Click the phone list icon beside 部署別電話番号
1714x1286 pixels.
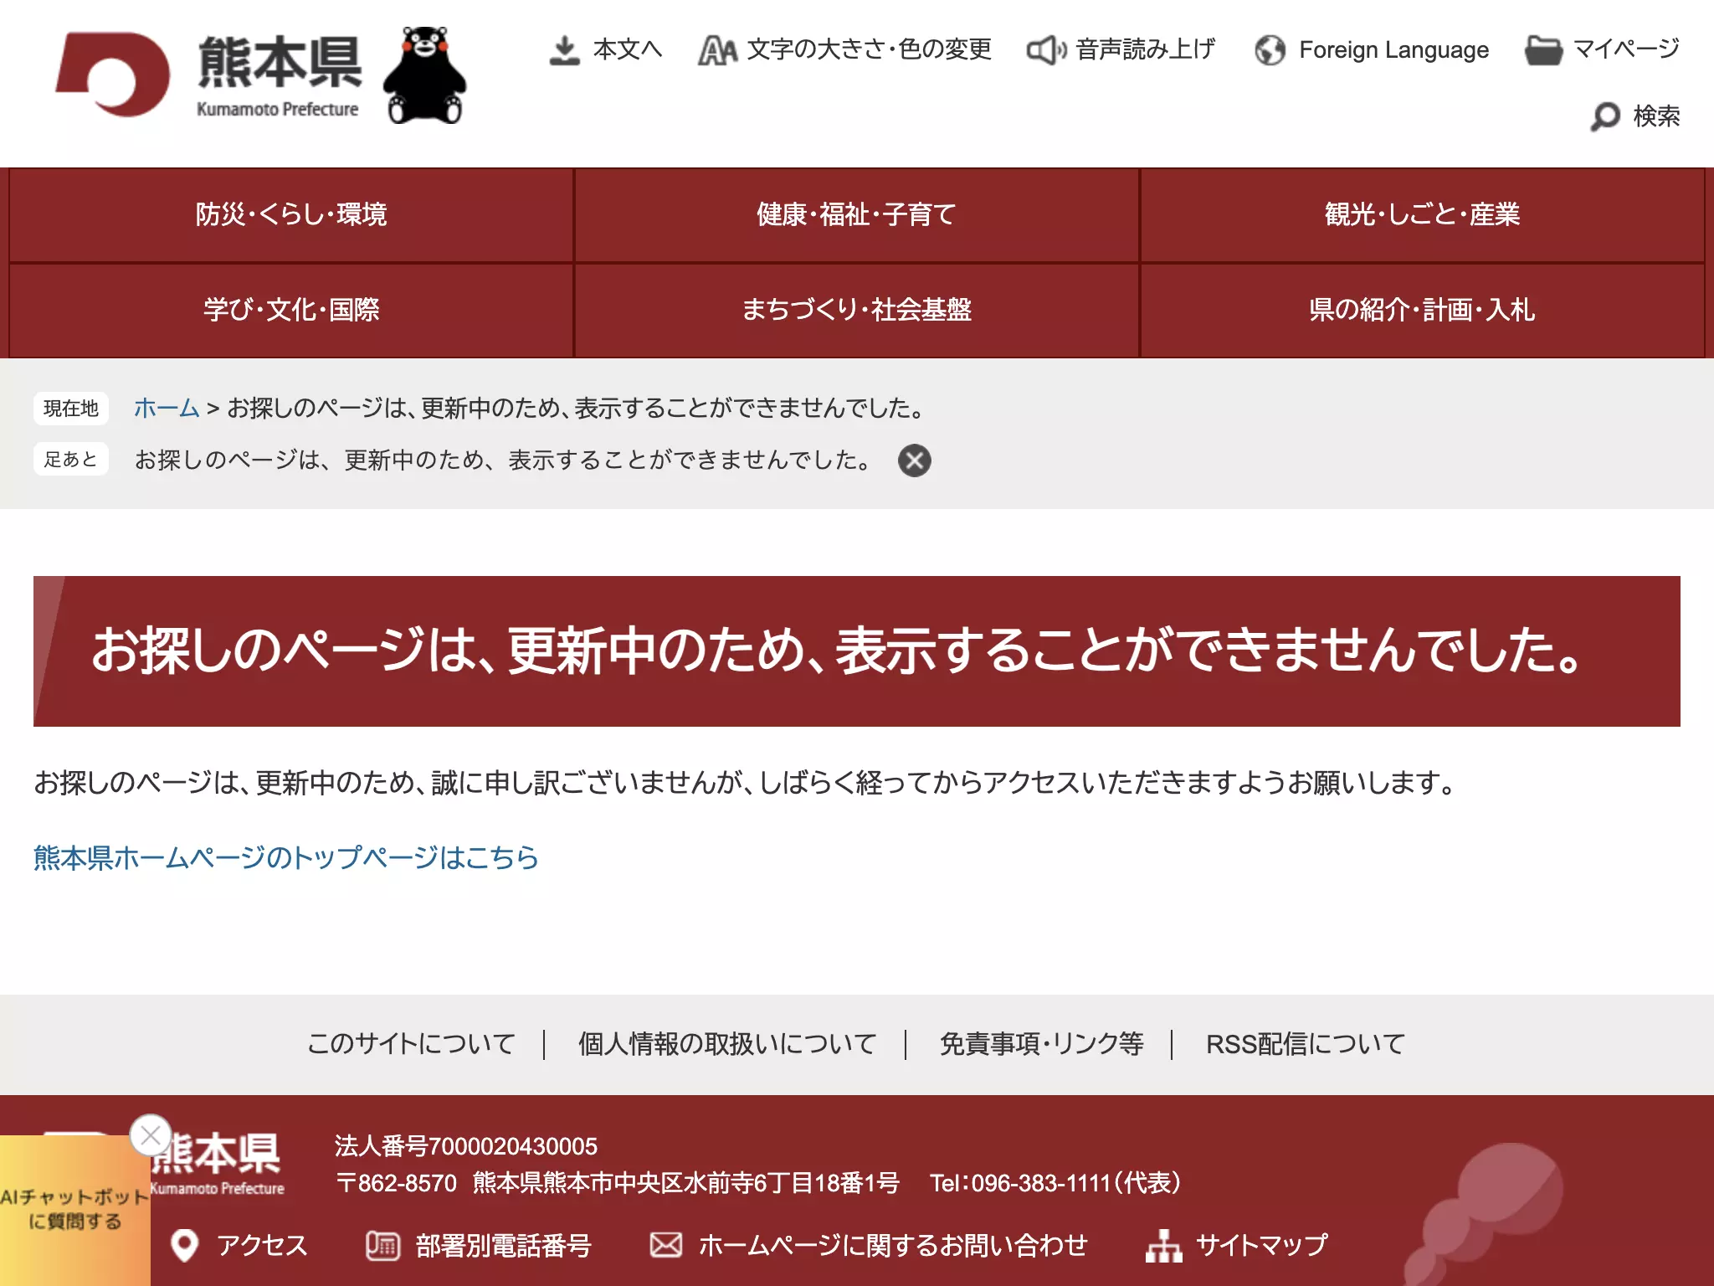pos(382,1246)
